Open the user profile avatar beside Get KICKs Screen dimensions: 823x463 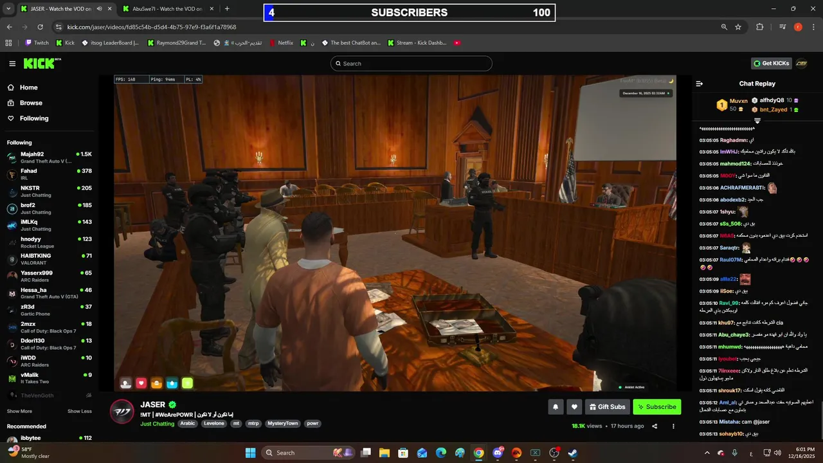click(x=802, y=63)
